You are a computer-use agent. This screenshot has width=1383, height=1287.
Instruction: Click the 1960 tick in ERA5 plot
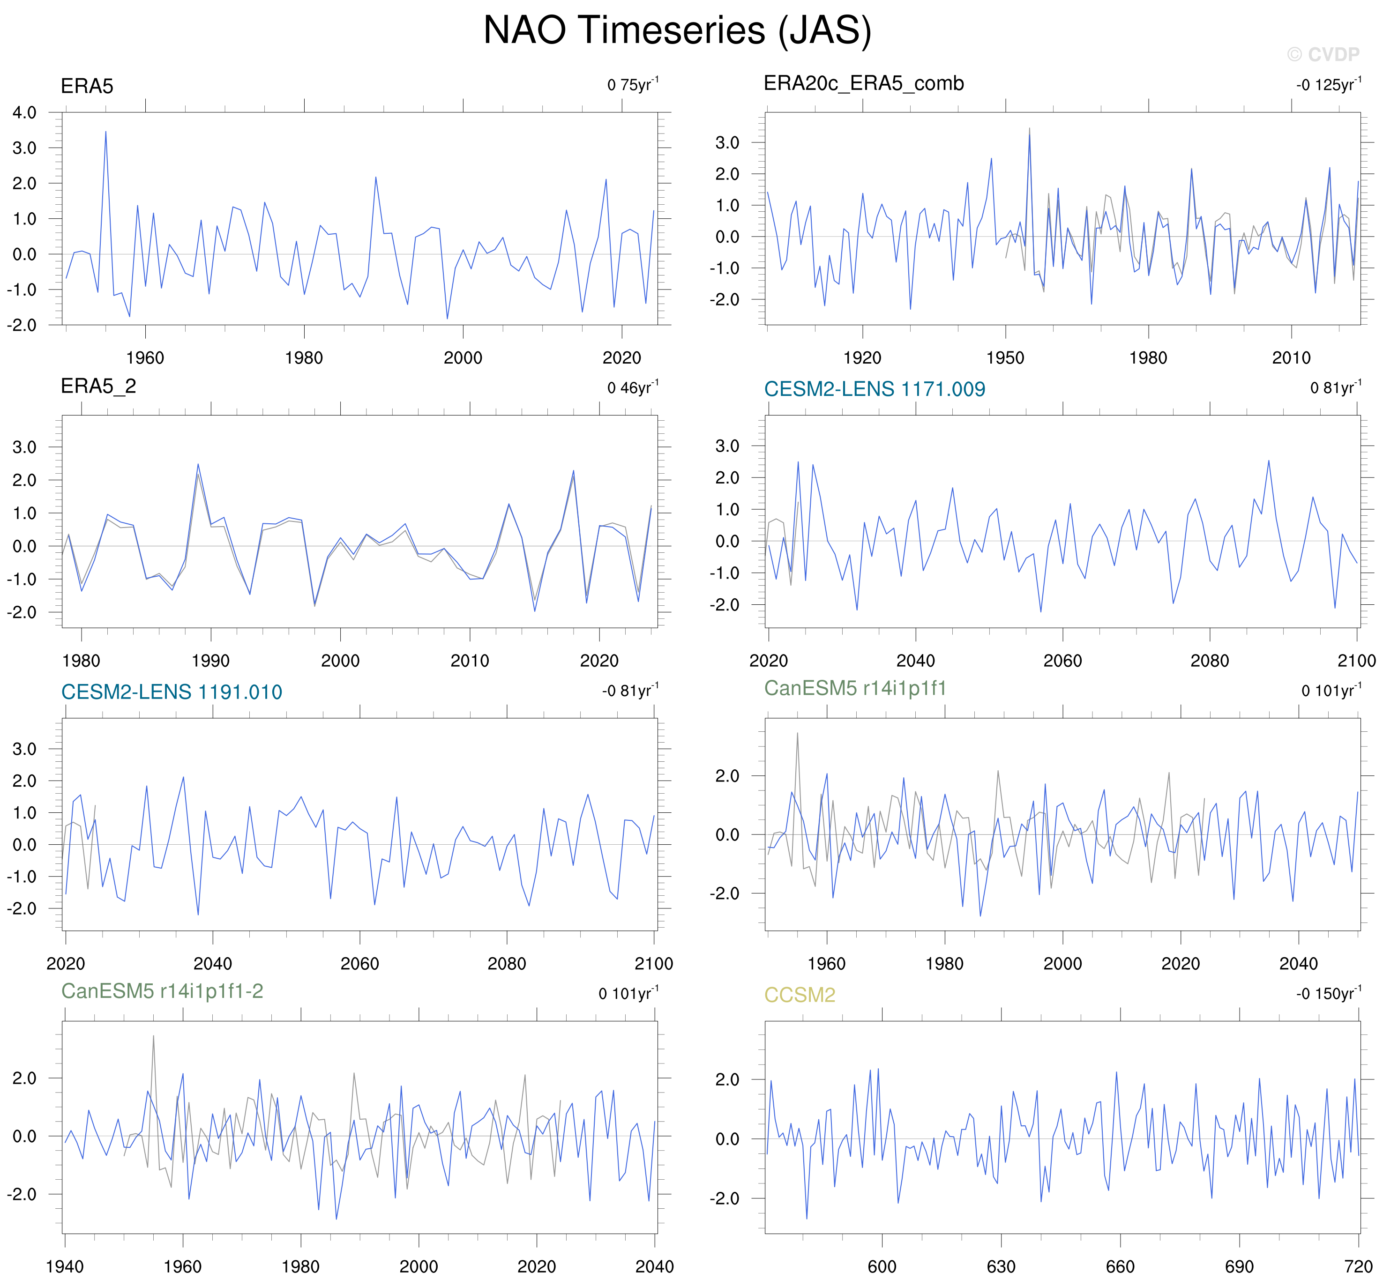click(x=145, y=358)
